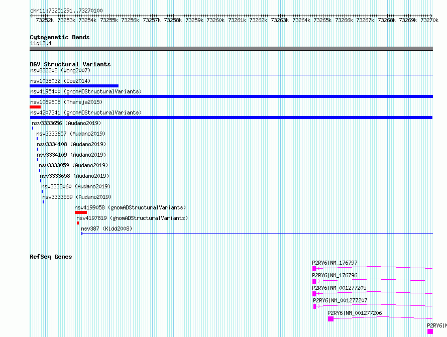Choose variant nsv3333060 (Audano2019)
The height and width of the screenshot is (337, 447).
pyautogui.click(x=76, y=186)
